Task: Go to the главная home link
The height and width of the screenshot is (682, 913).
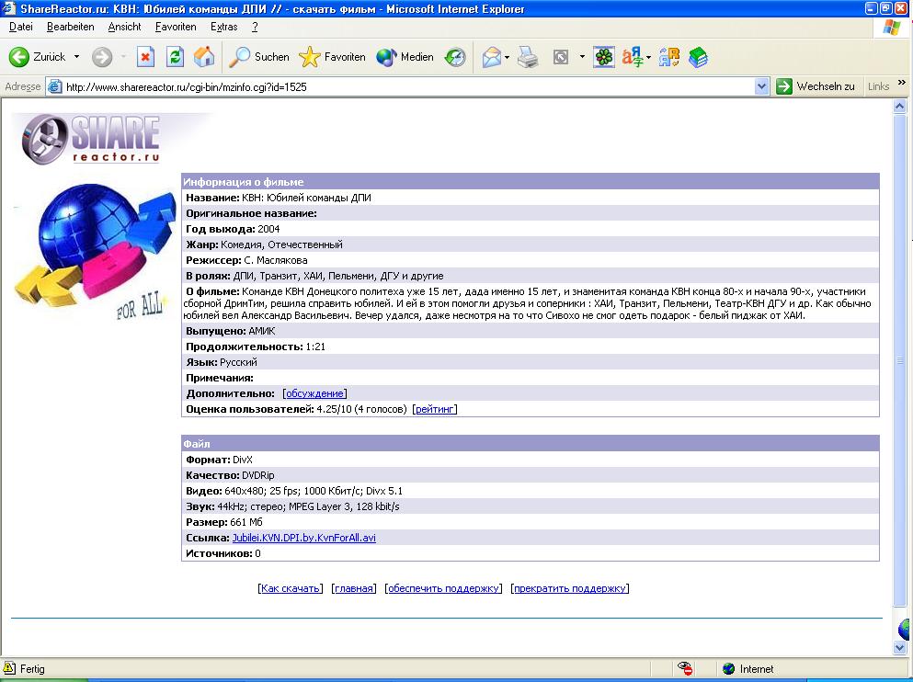Action: pyautogui.click(x=353, y=588)
